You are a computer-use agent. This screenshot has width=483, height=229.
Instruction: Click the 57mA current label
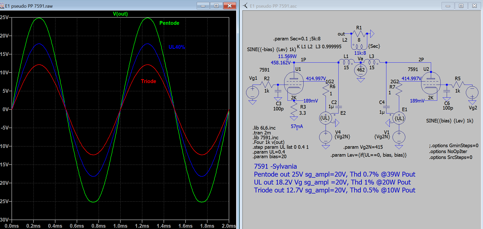297,126
